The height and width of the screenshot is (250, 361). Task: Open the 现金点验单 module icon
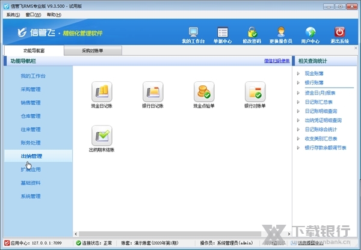[x=204, y=91]
